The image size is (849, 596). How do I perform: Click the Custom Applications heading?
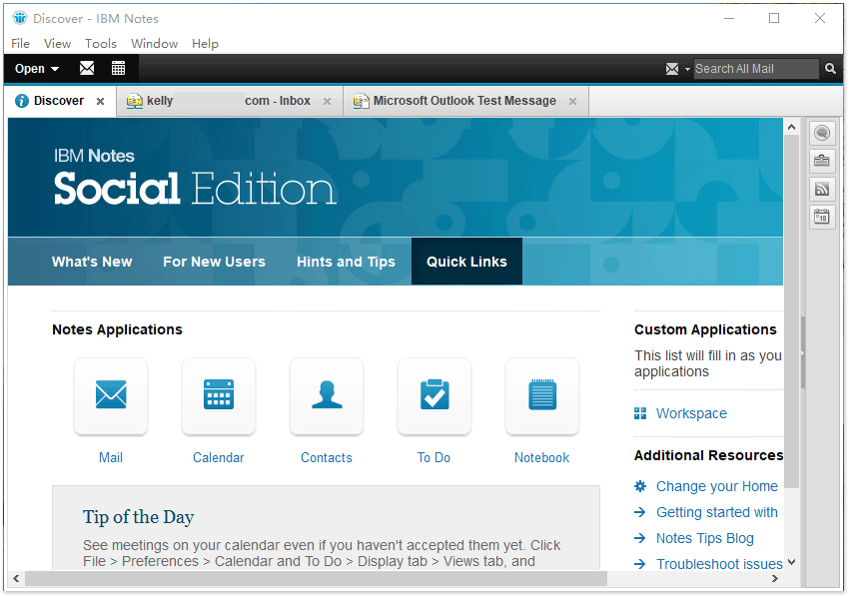[705, 329]
